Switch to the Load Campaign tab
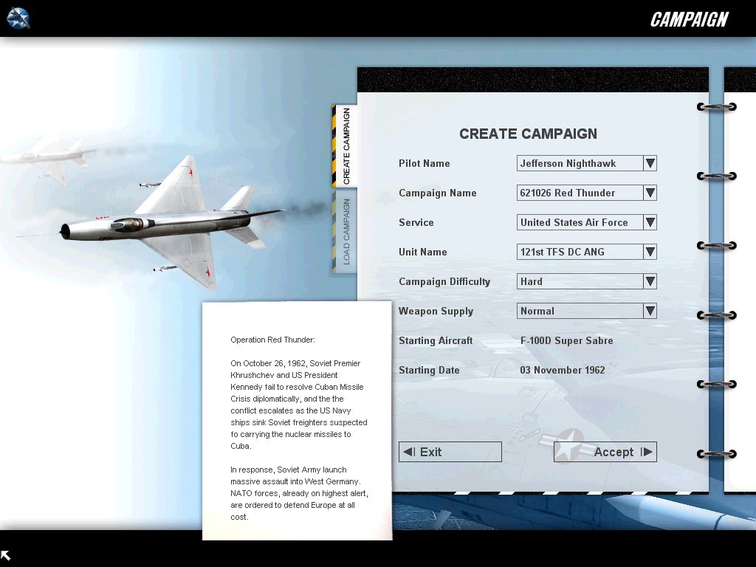756x567 pixels. [x=345, y=231]
